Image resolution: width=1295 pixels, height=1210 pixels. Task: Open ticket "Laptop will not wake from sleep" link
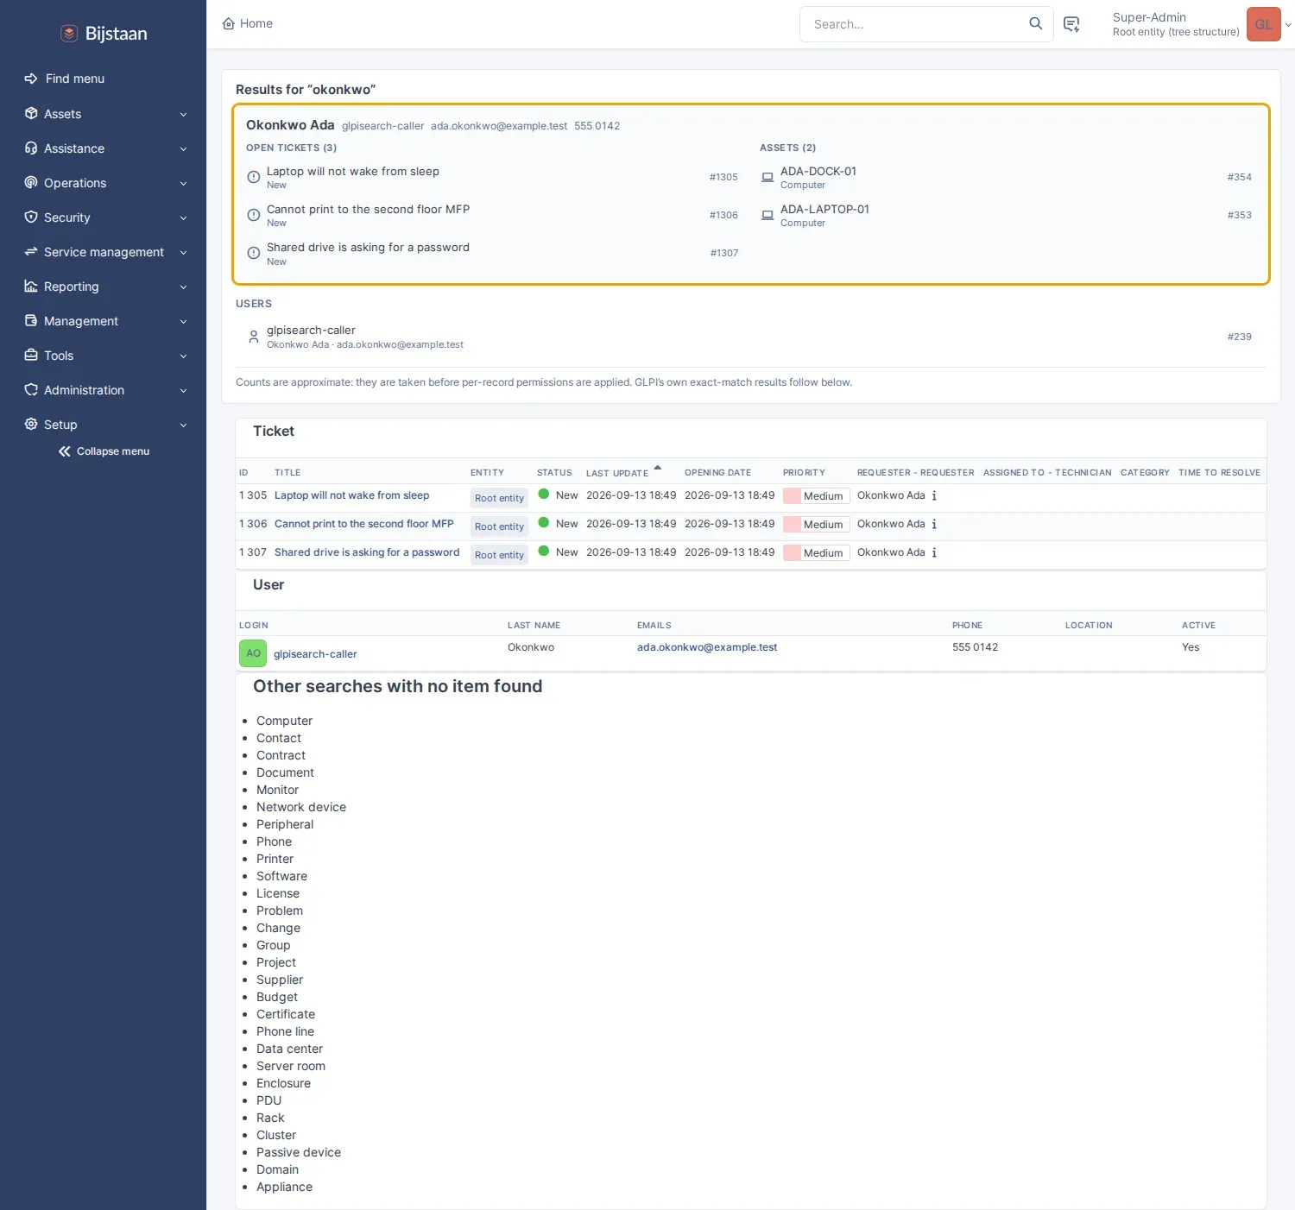351,495
